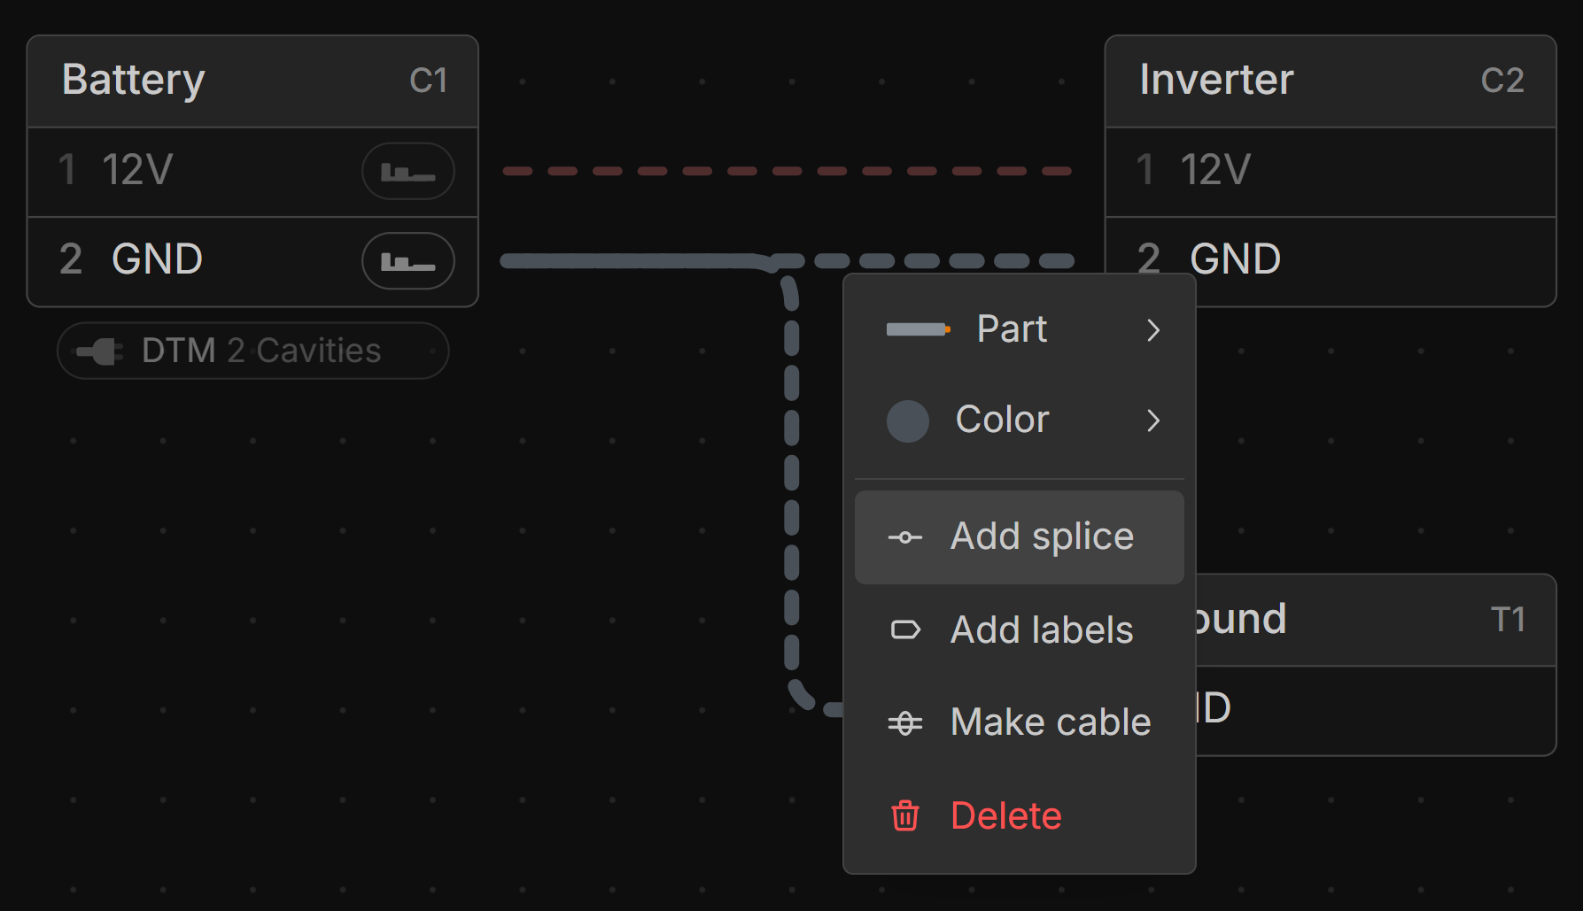Click the red trash icon
The width and height of the screenshot is (1583, 911).
[904, 815]
